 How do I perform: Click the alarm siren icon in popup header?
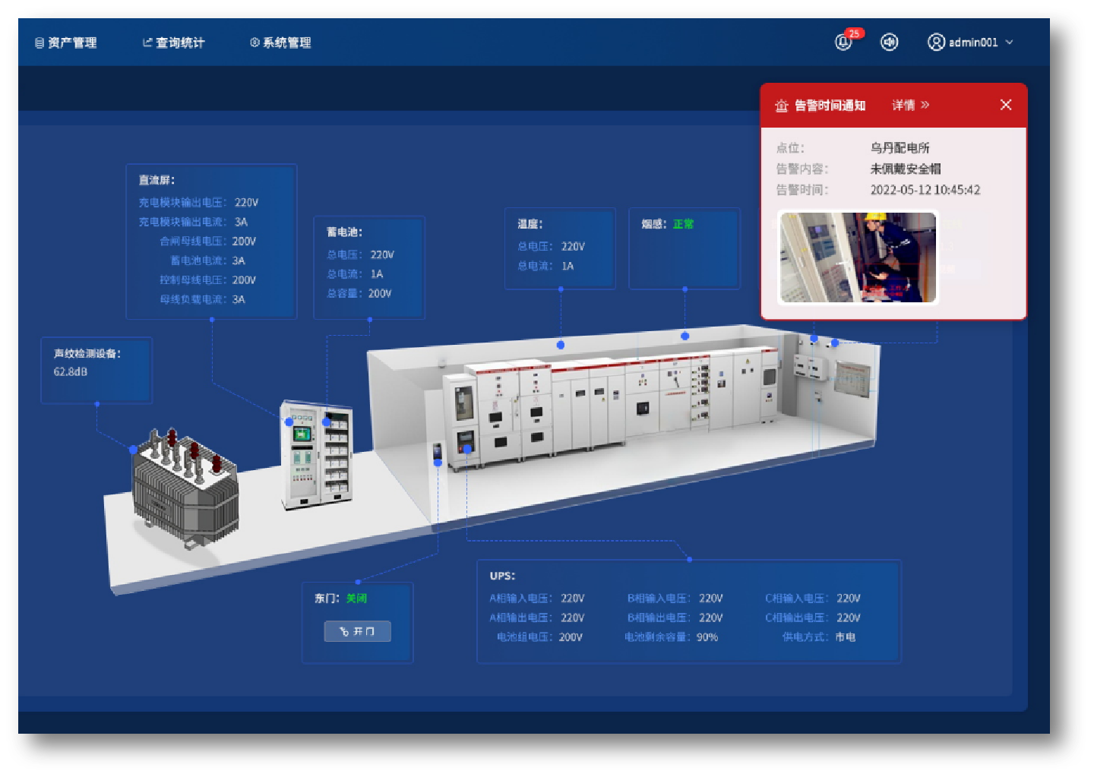coord(781,106)
